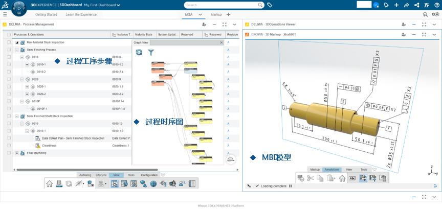Viewport: 442px width, 210px height.
Task: Expand the Final Machining node
Action: tap(17, 153)
